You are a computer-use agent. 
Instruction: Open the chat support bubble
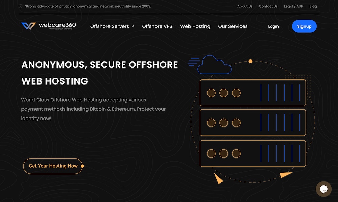[323, 189]
